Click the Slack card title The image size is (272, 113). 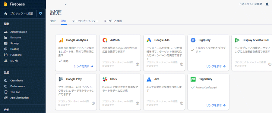click(114, 79)
